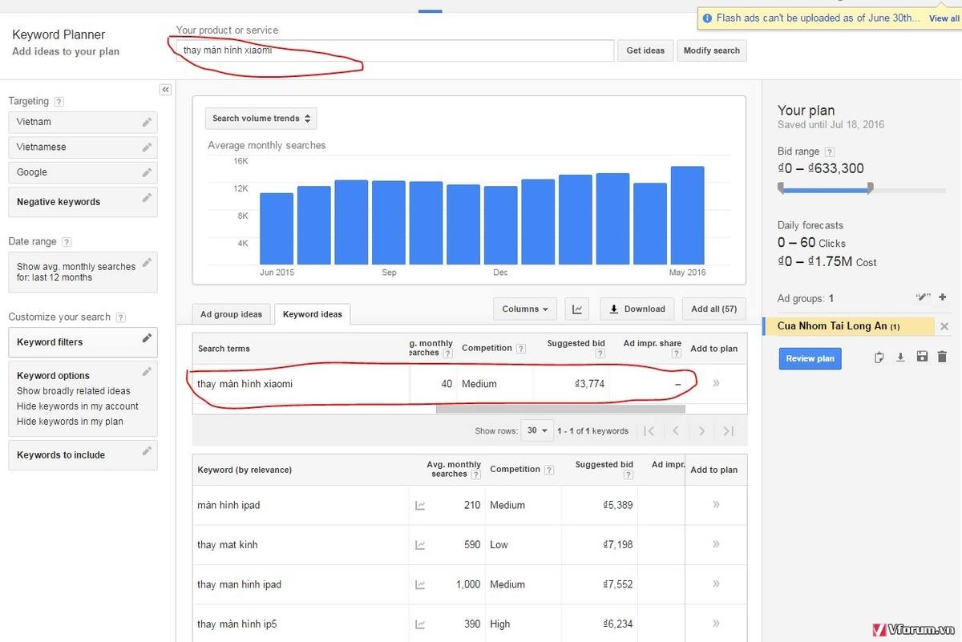Click right handle of bid range slider

point(870,188)
